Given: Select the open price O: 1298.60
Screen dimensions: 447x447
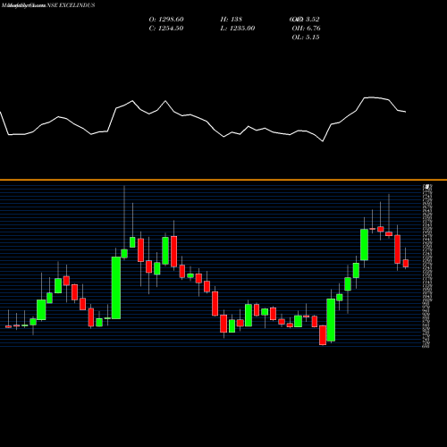Looking at the screenshot, I should [x=166, y=19].
